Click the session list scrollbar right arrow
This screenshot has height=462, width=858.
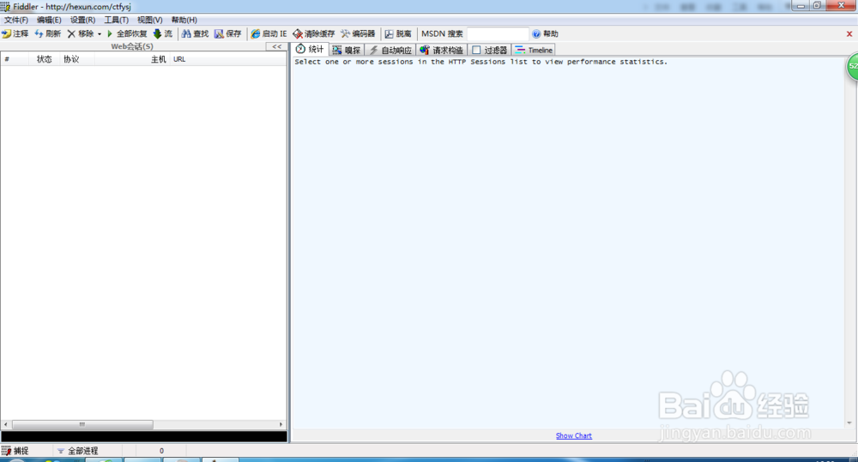(281, 424)
